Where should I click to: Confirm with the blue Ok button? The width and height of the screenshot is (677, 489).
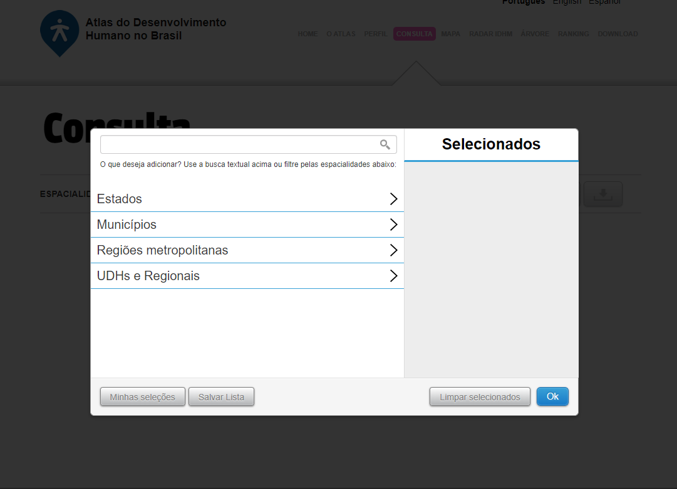coord(552,396)
